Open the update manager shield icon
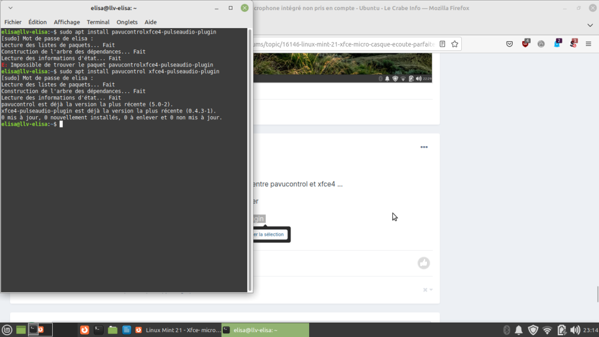 click(x=533, y=330)
